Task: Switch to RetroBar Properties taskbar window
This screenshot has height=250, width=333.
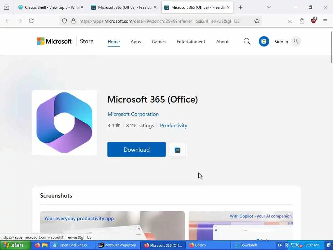Action: pos(117,245)
